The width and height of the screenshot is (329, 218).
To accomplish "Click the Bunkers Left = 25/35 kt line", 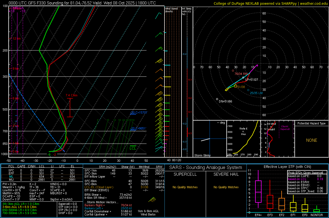I will 108,208.
